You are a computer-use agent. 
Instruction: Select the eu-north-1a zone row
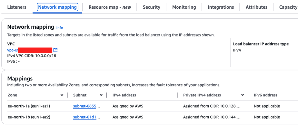coord(29,106)
